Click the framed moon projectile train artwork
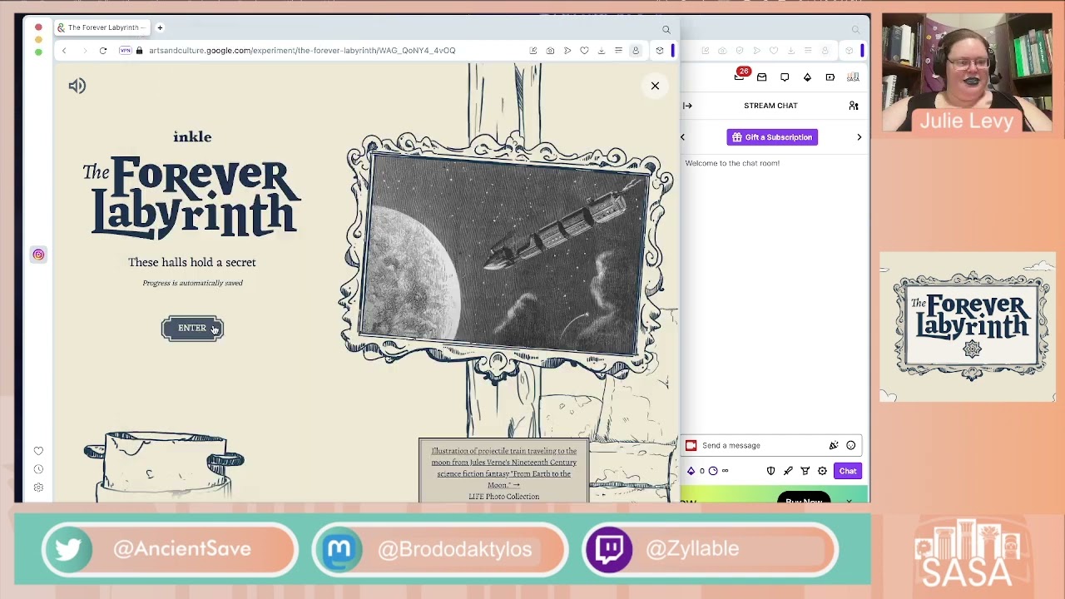 (x=505, y=256)
